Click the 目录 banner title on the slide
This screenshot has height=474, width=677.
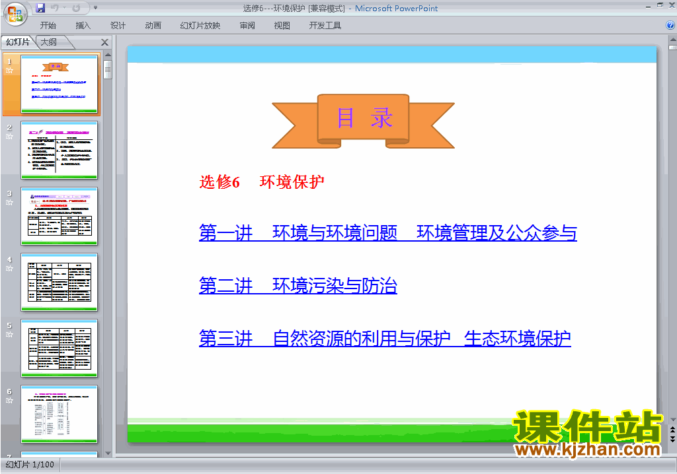tap(364, 118)
